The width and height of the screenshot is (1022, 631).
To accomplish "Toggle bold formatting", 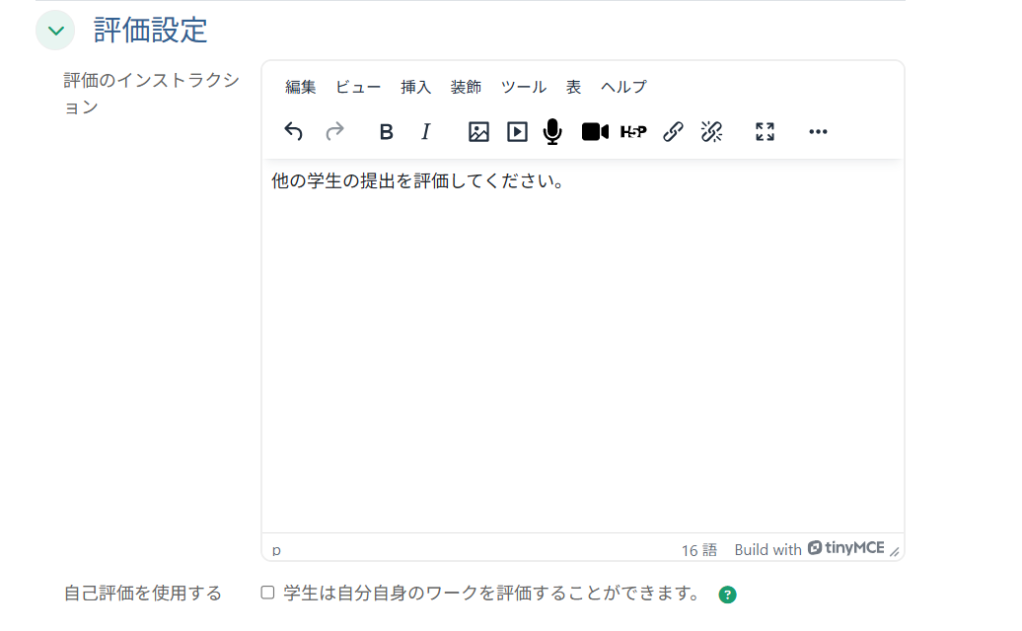I will (x=386, y=131).
